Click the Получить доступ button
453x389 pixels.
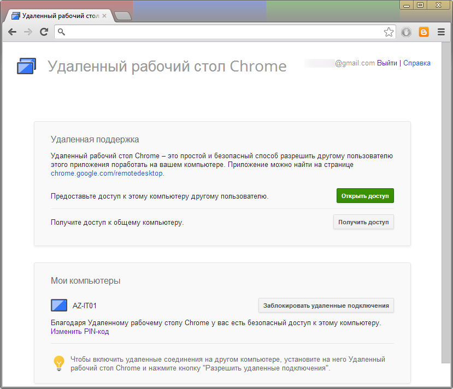363,222
